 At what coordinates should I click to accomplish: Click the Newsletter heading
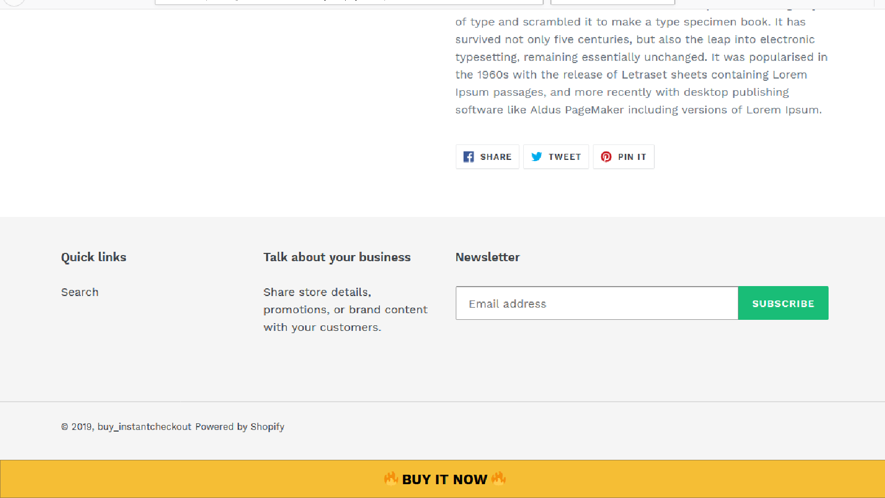487,257
